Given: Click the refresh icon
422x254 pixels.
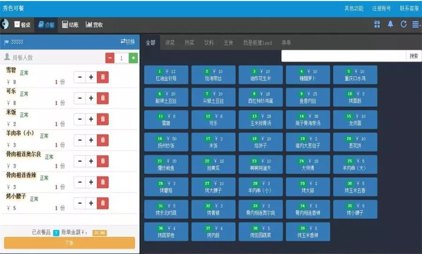Looking at the screenshot, I should pos(403,24).
